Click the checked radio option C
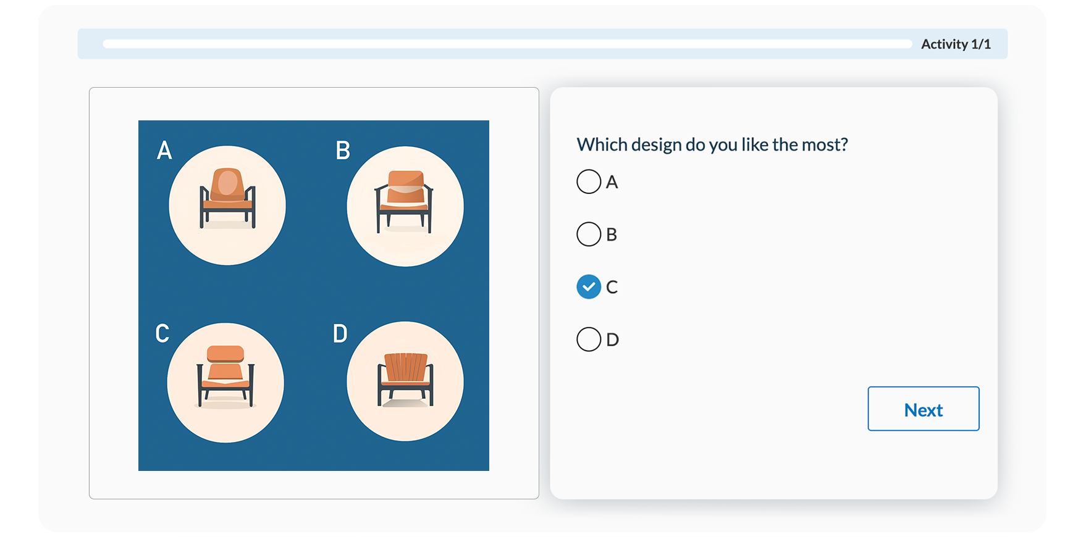Viewport: 1086px width, 537px height. point(589,287)
